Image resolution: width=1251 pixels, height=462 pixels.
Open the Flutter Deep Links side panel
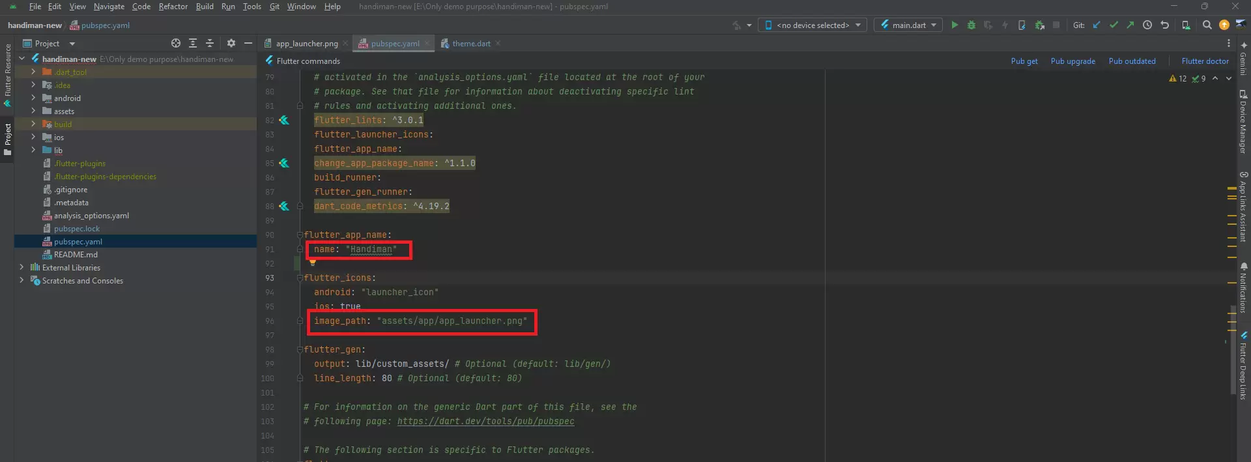[x=1243, y=365]
